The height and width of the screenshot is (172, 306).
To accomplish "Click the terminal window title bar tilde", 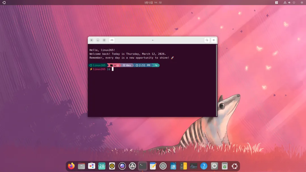I will (153, 40).
